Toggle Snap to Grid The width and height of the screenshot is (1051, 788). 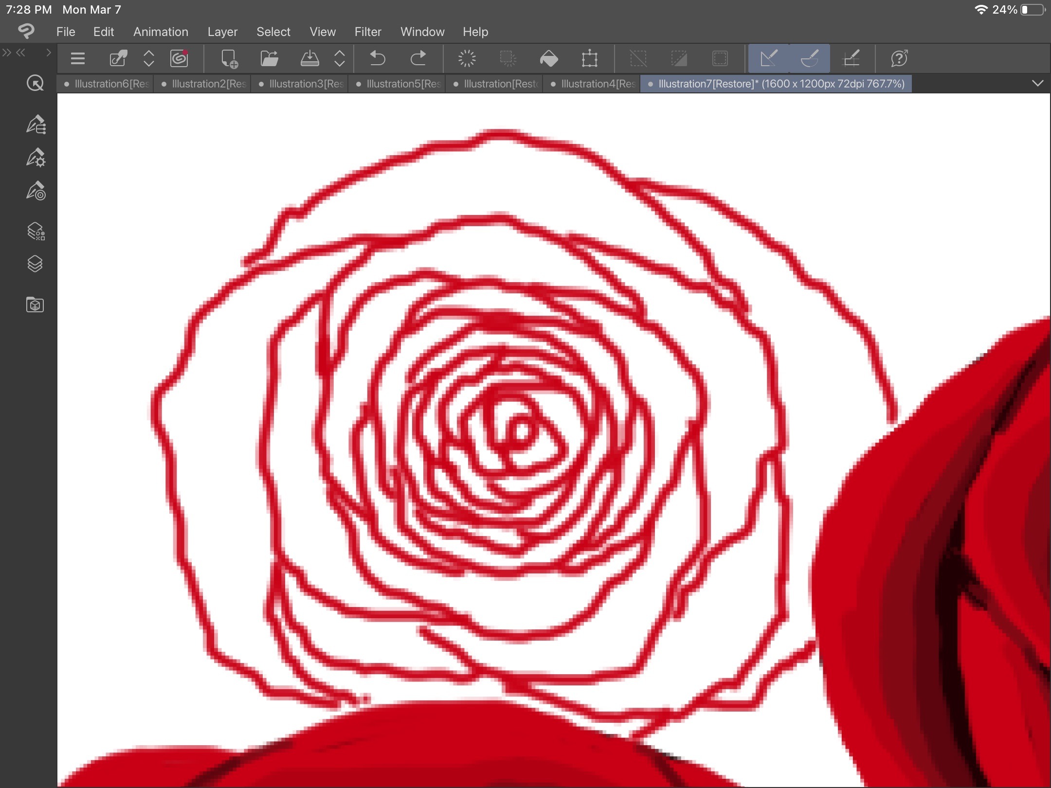pyautogui.click(x=851, y=59)
